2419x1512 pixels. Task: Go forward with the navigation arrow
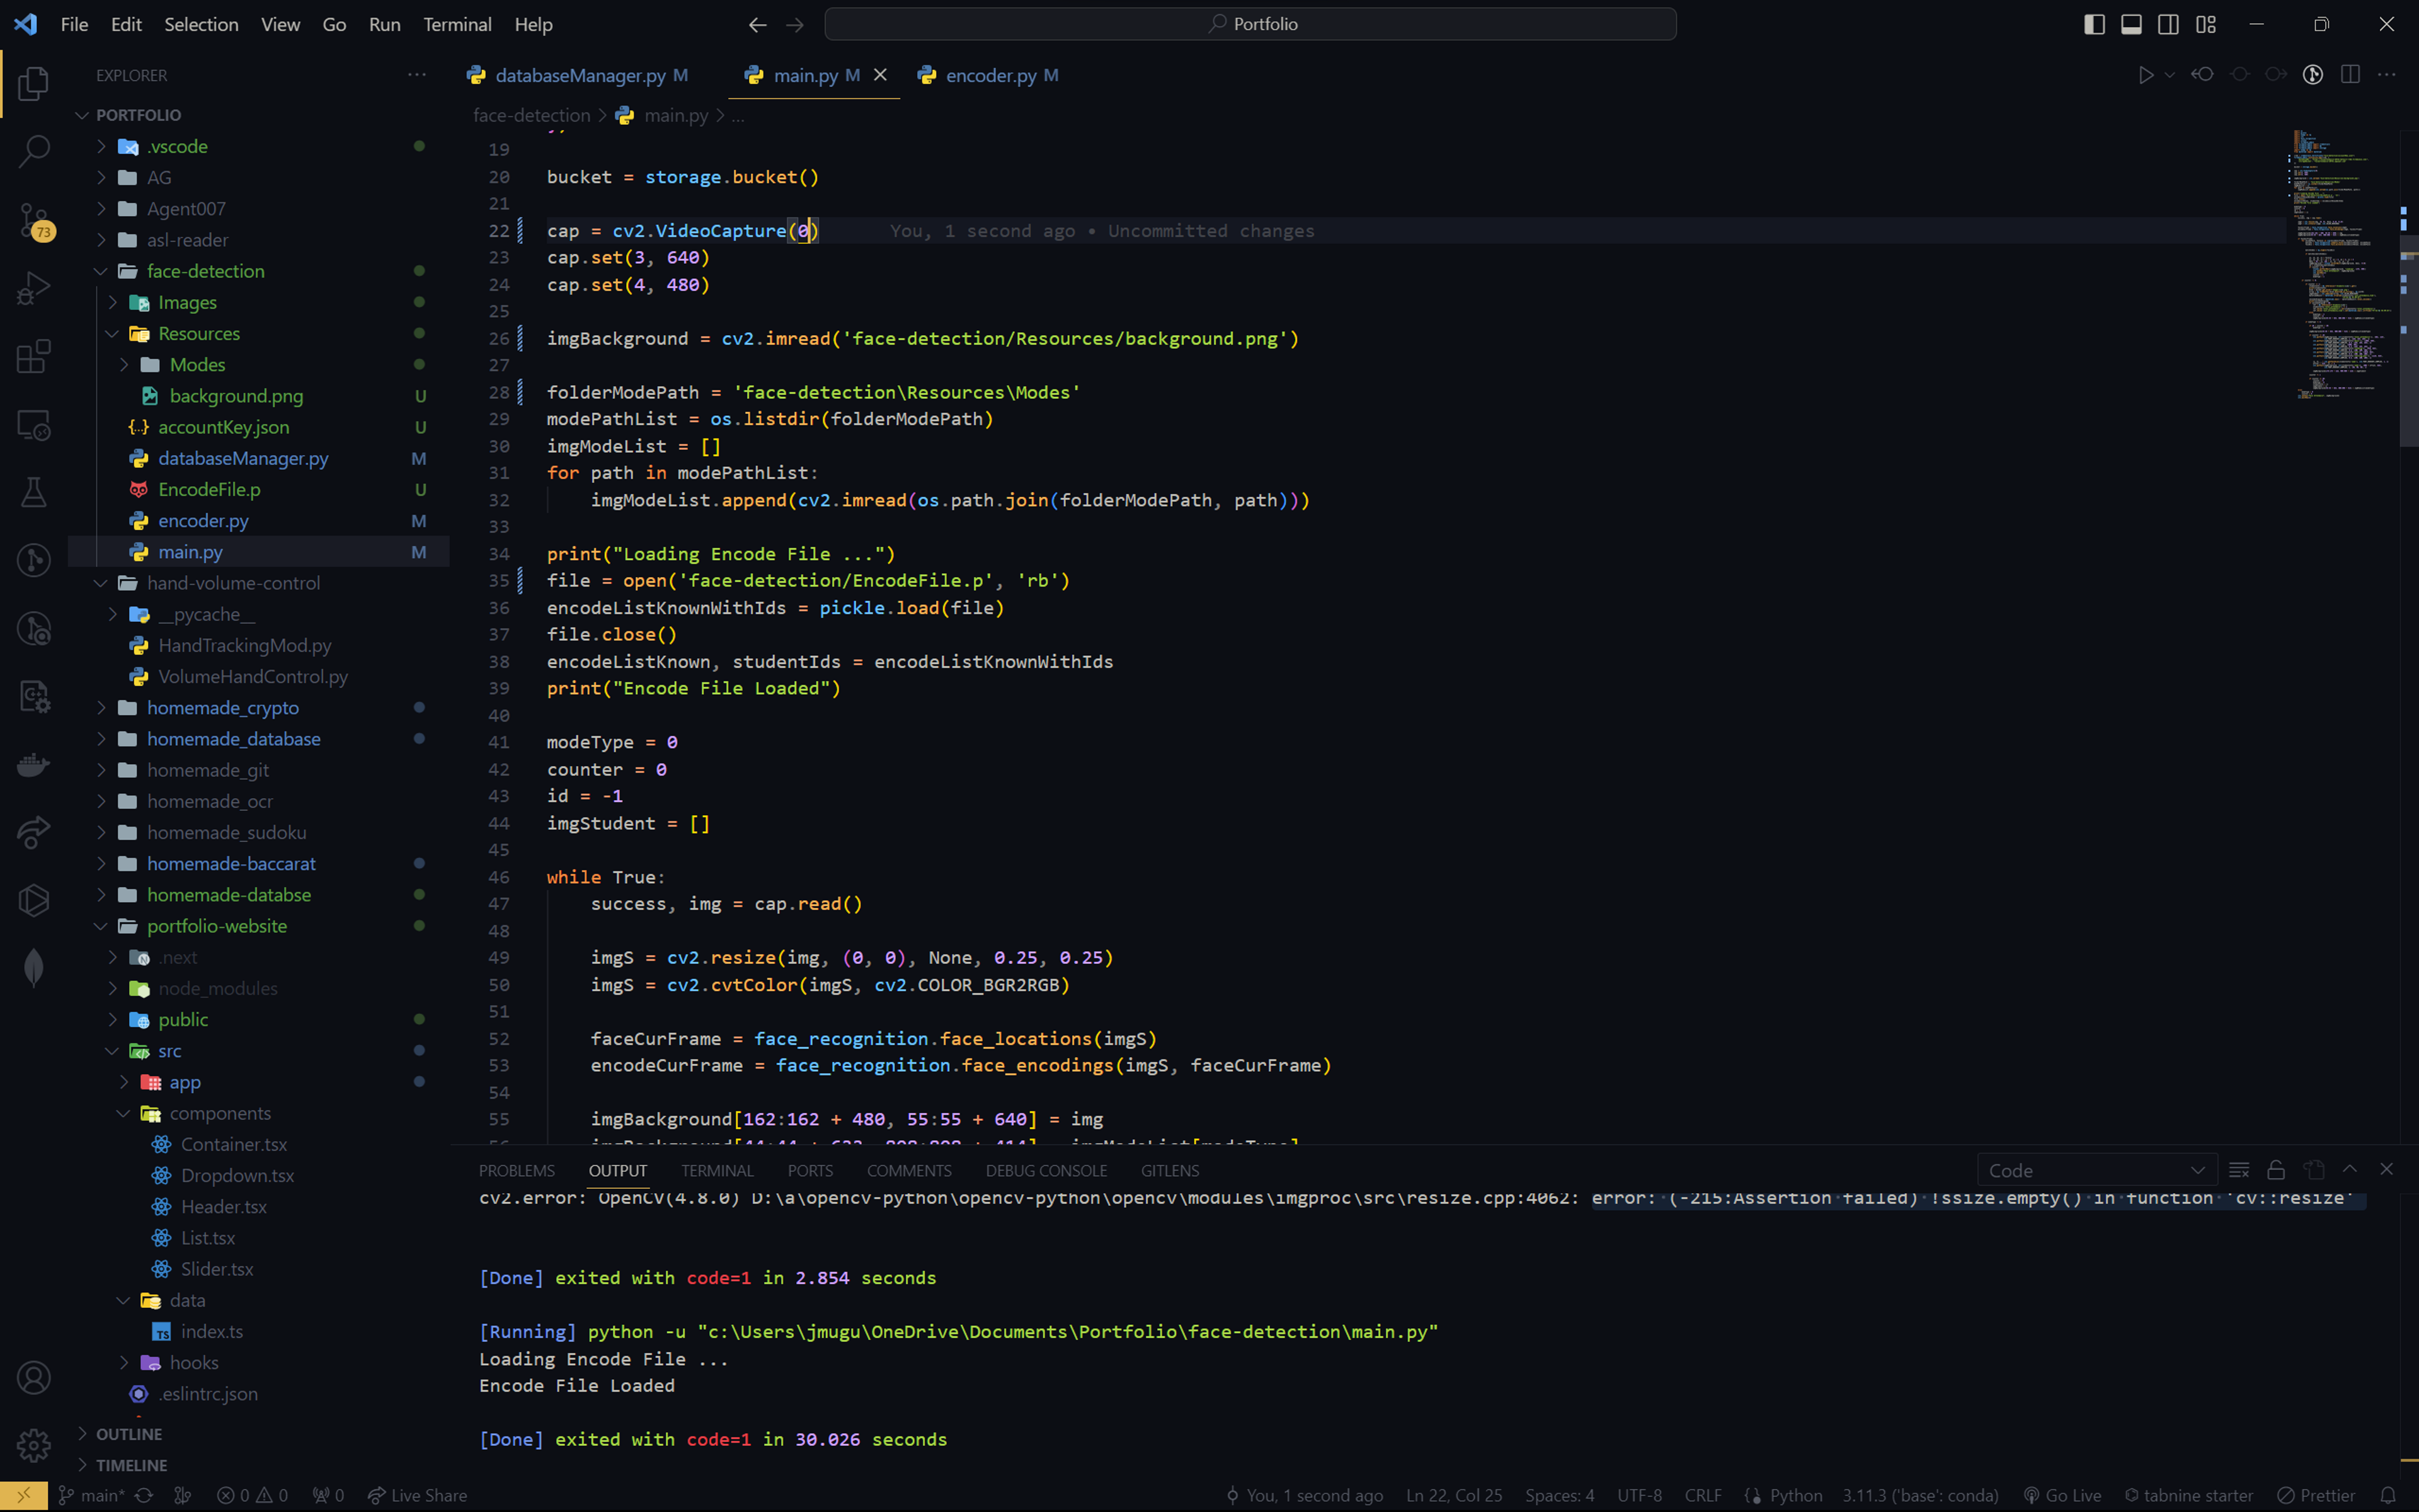point(794,24)
